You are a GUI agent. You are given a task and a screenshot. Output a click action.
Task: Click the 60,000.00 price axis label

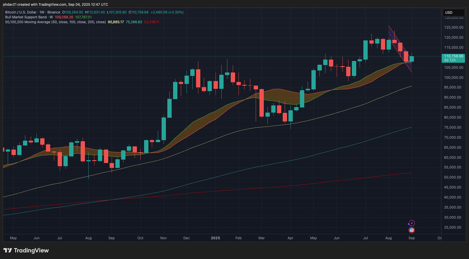(x=453, y=158)
